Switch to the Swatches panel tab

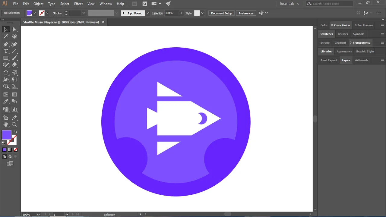[x=327, y=34]
